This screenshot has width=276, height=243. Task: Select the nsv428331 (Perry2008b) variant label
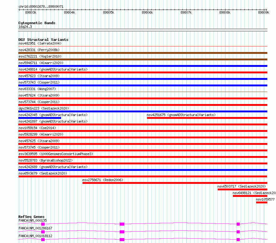pyautogui.click(x=39, y=50)
